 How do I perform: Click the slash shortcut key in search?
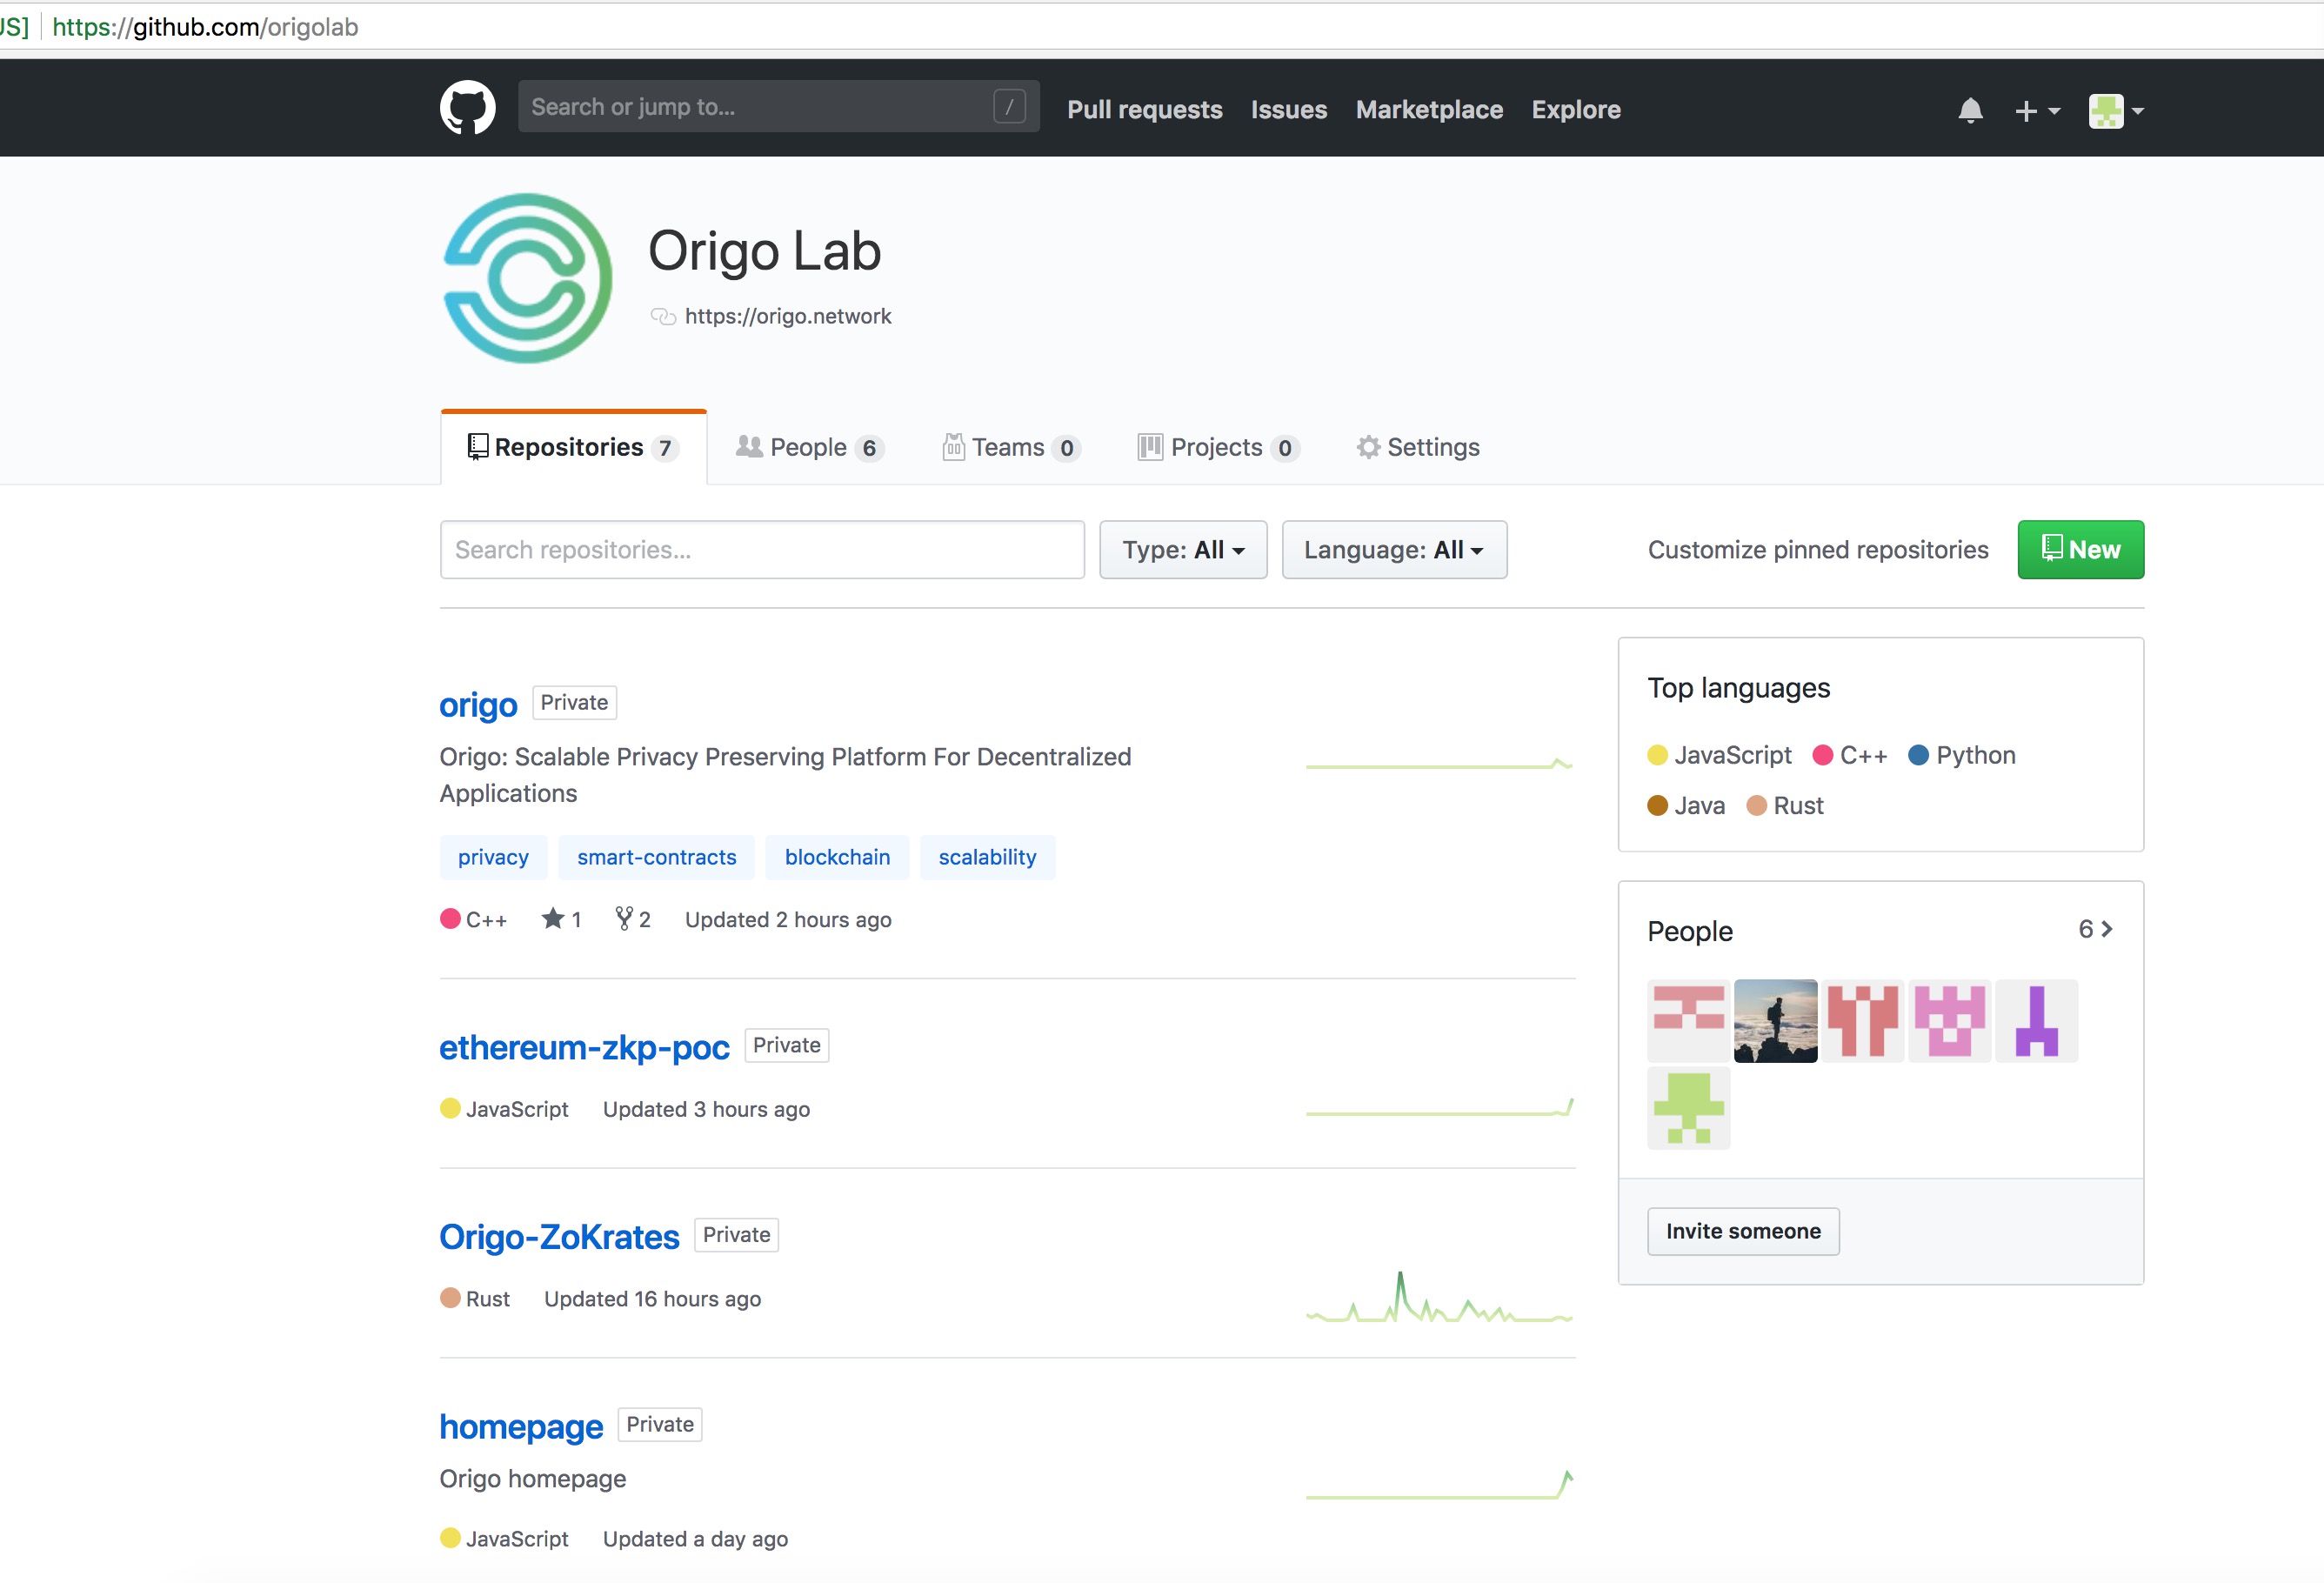pyautogui.click(x=1009, y=106)
